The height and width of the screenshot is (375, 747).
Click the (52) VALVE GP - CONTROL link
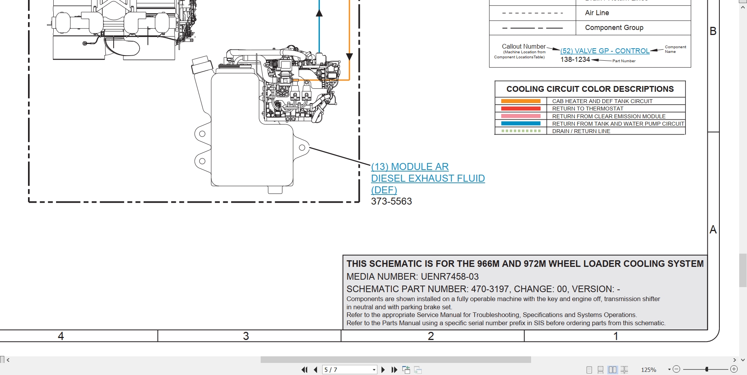[605, 51]
